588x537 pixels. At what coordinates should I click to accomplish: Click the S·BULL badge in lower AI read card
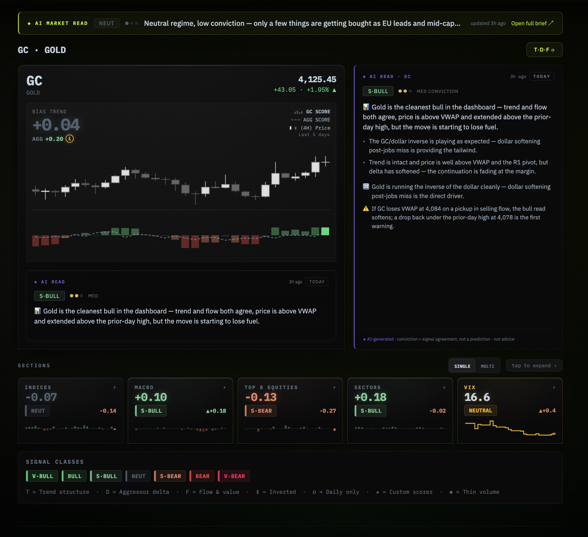(50, 296)
